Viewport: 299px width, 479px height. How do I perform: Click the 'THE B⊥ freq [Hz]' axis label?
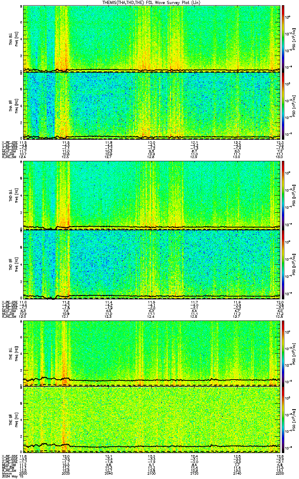[x=13, y=353]
